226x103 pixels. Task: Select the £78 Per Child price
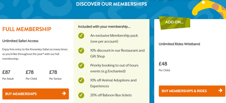[x=31, y=75]
